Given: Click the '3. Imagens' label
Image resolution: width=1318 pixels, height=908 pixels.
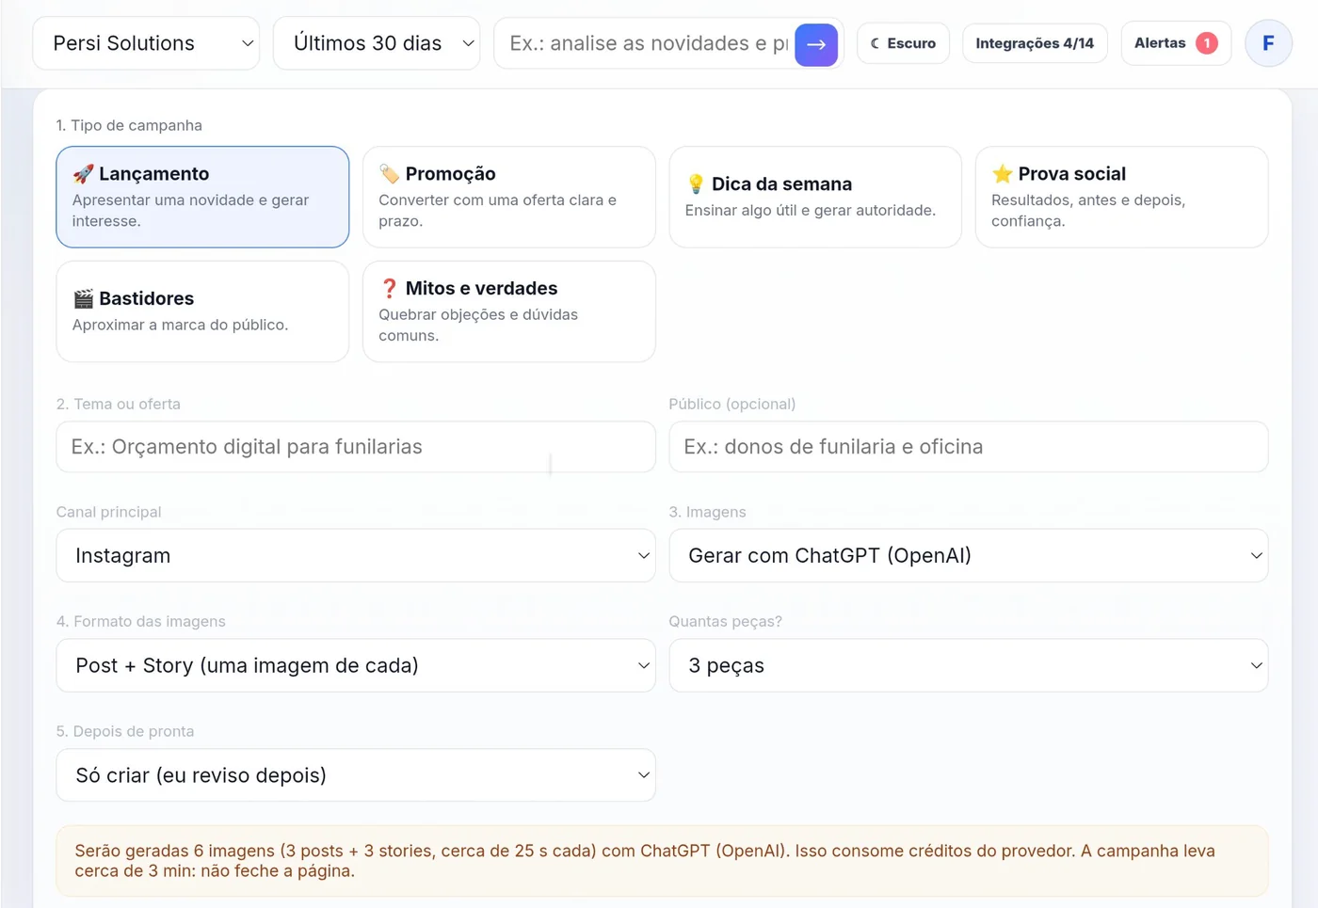Looking at the screenshot, I should tap(707, 513).
